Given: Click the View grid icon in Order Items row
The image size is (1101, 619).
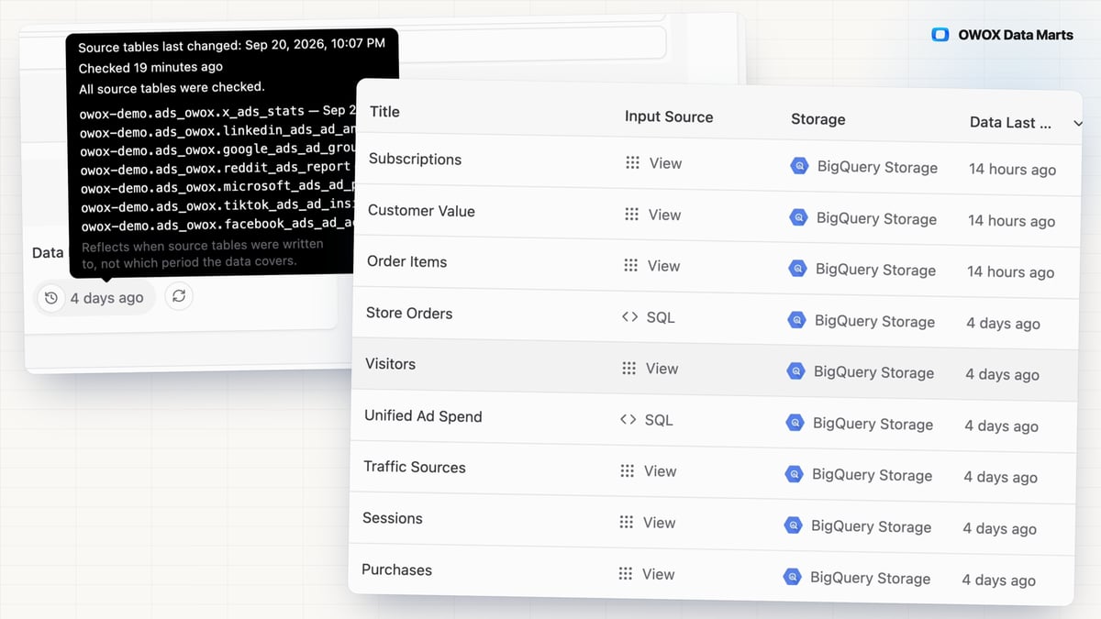Looking at the screenshot, I should tap(630, 265).
